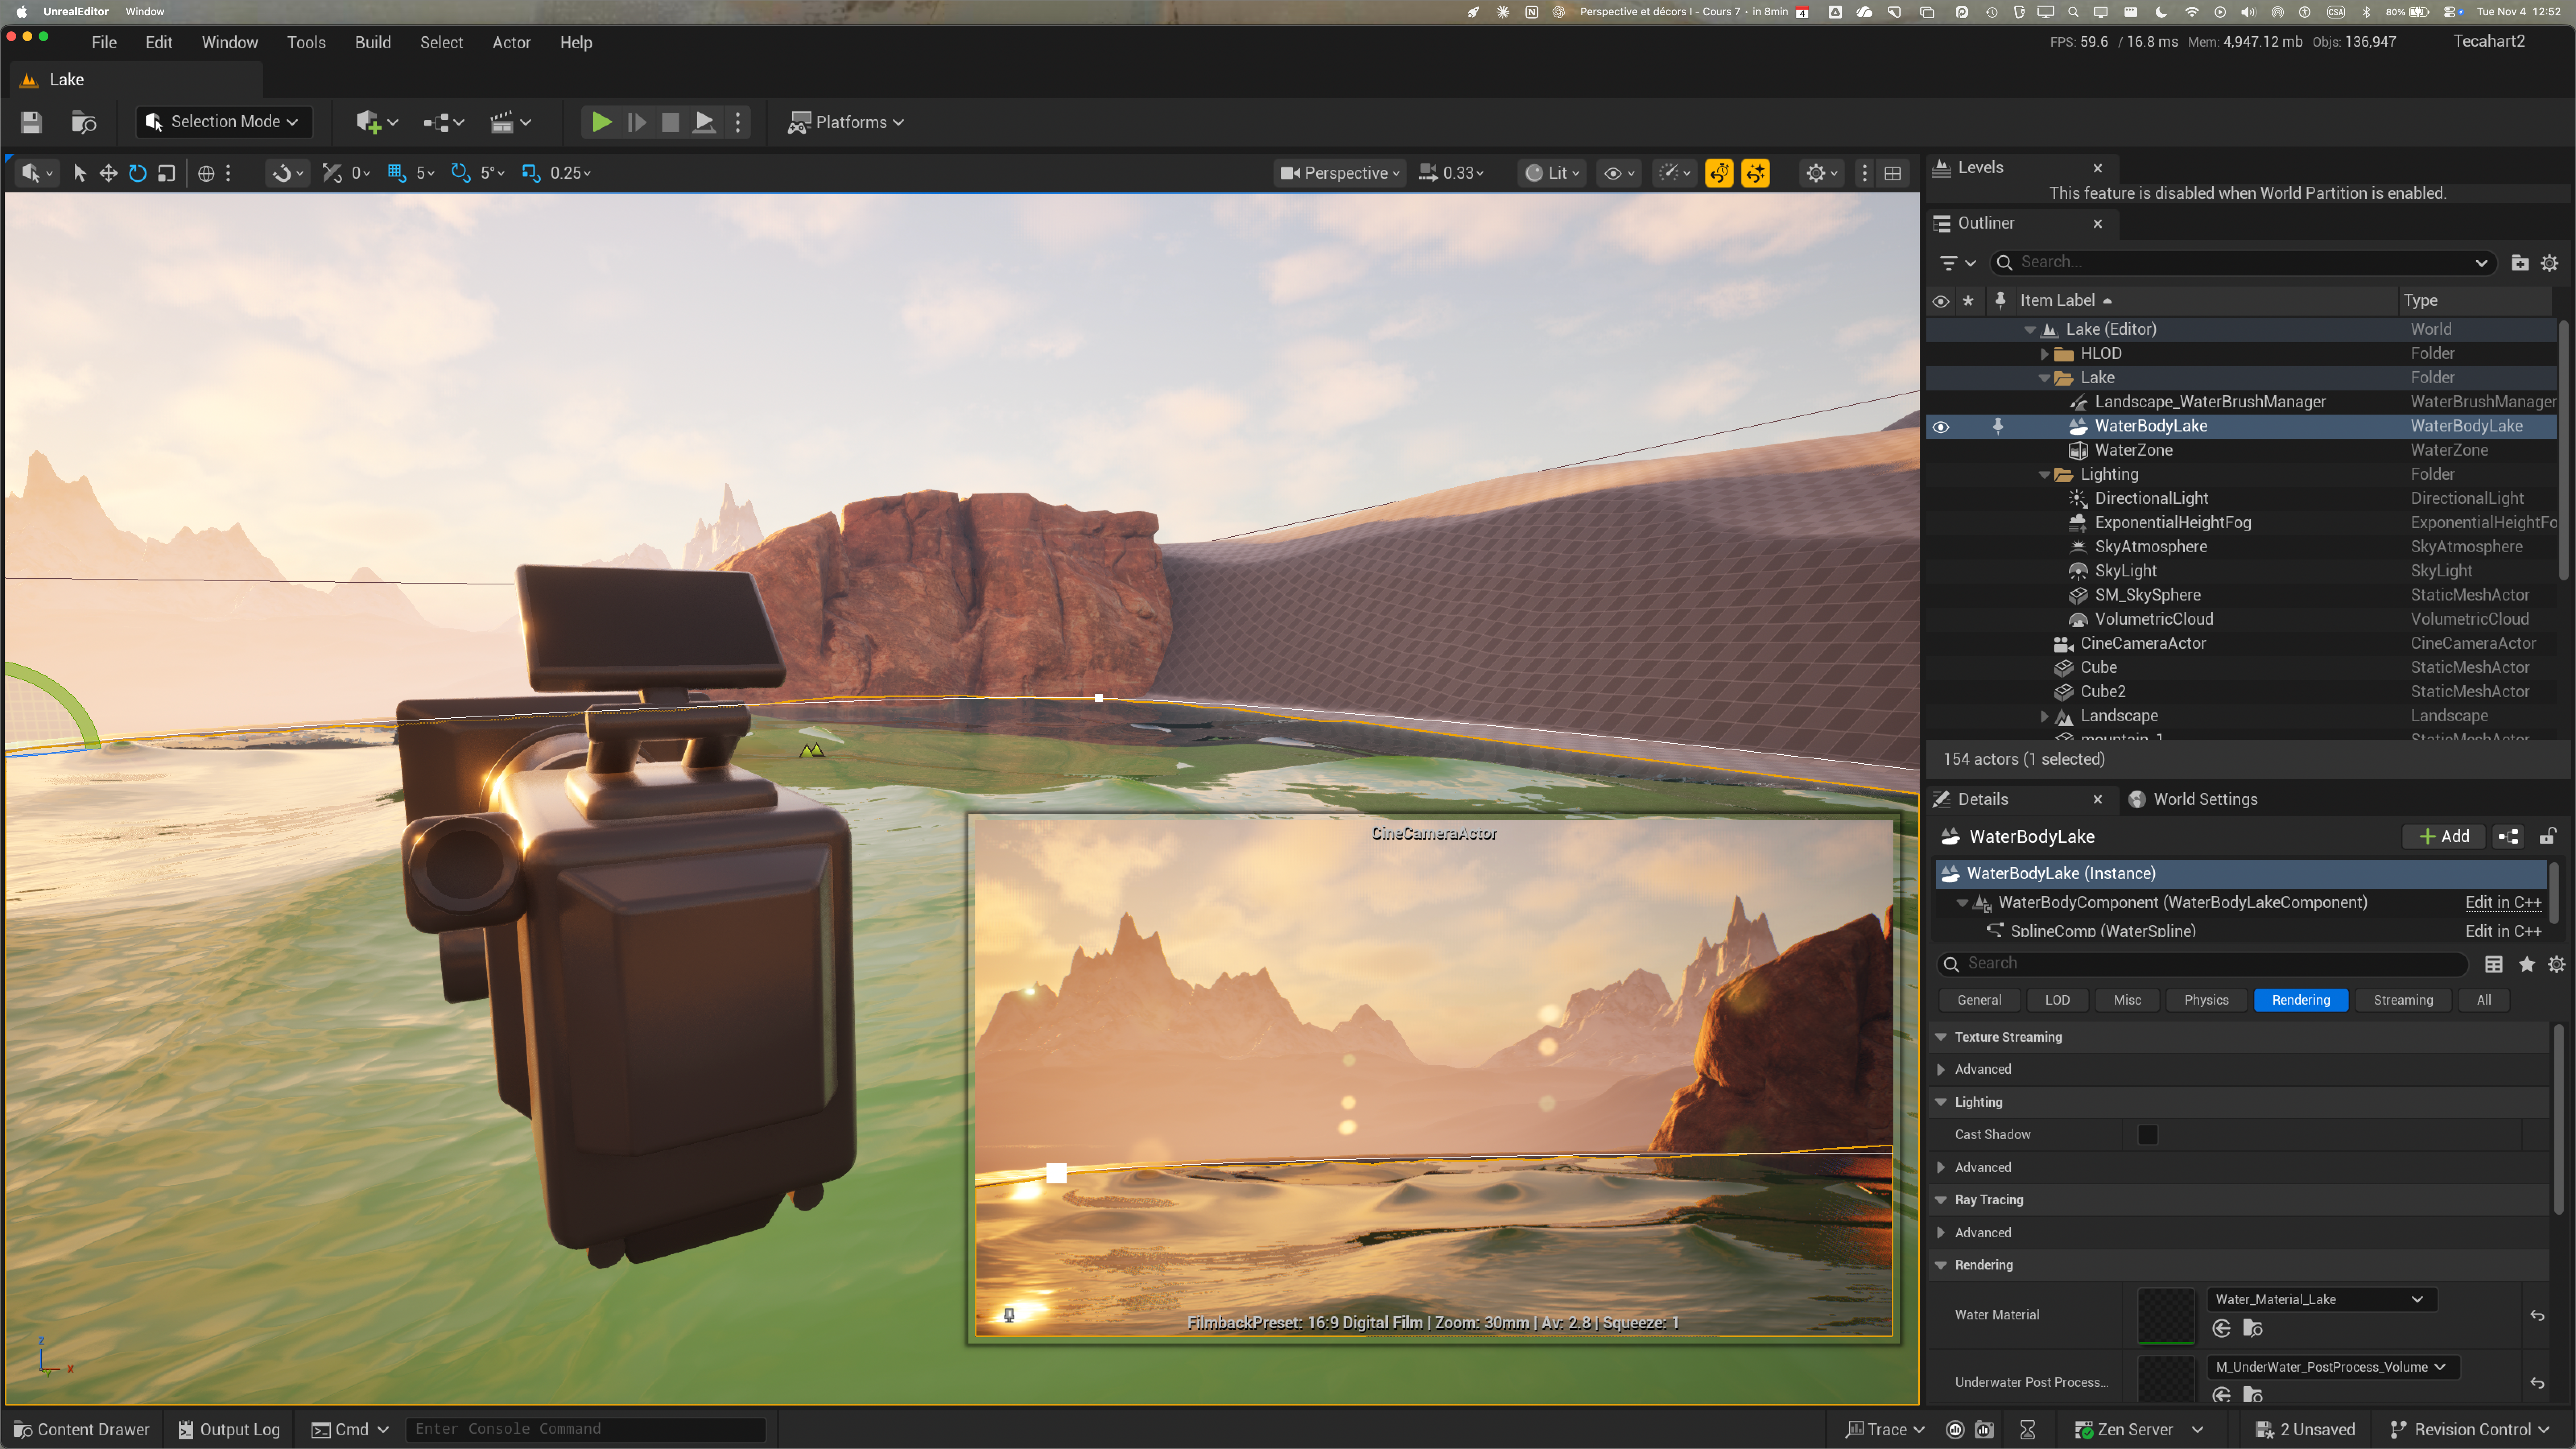Screen dimensions: 2576x1449
Task: Open the Lit view mode dropdown
Action: pyautogui.click(x=1552, y=173)
